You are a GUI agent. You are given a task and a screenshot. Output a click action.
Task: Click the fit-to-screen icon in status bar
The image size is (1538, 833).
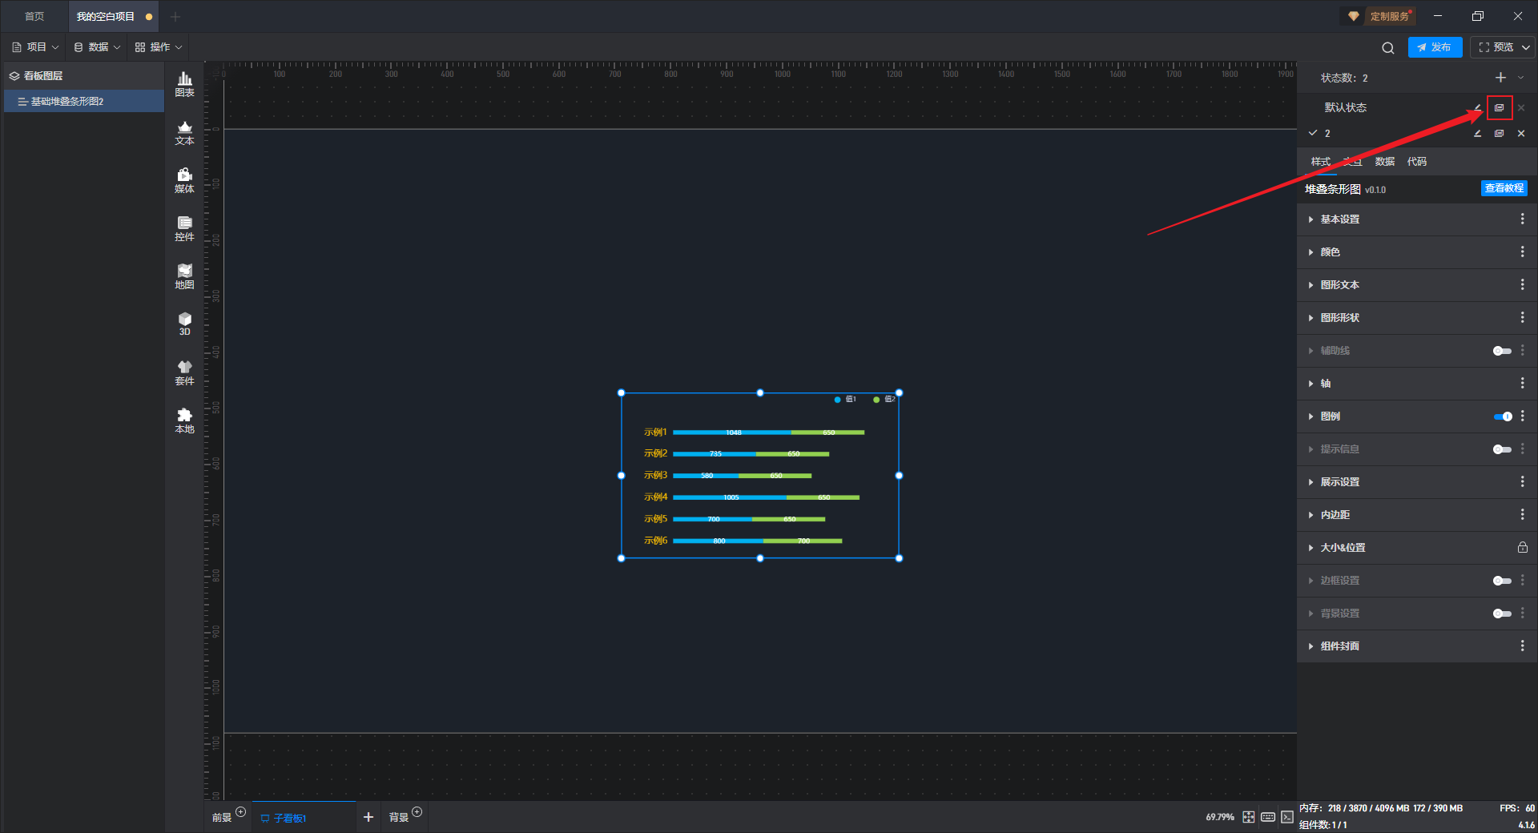pos(1249,817)
